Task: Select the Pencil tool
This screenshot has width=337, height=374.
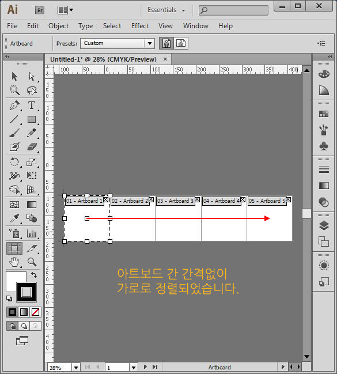Action: [x=32, y=133]
